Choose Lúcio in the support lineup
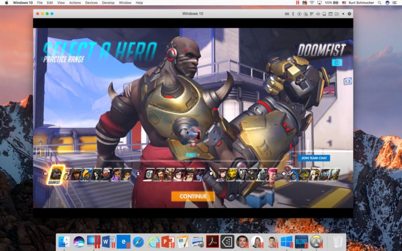This screenshot has width=402, height=251. (304, 175)
